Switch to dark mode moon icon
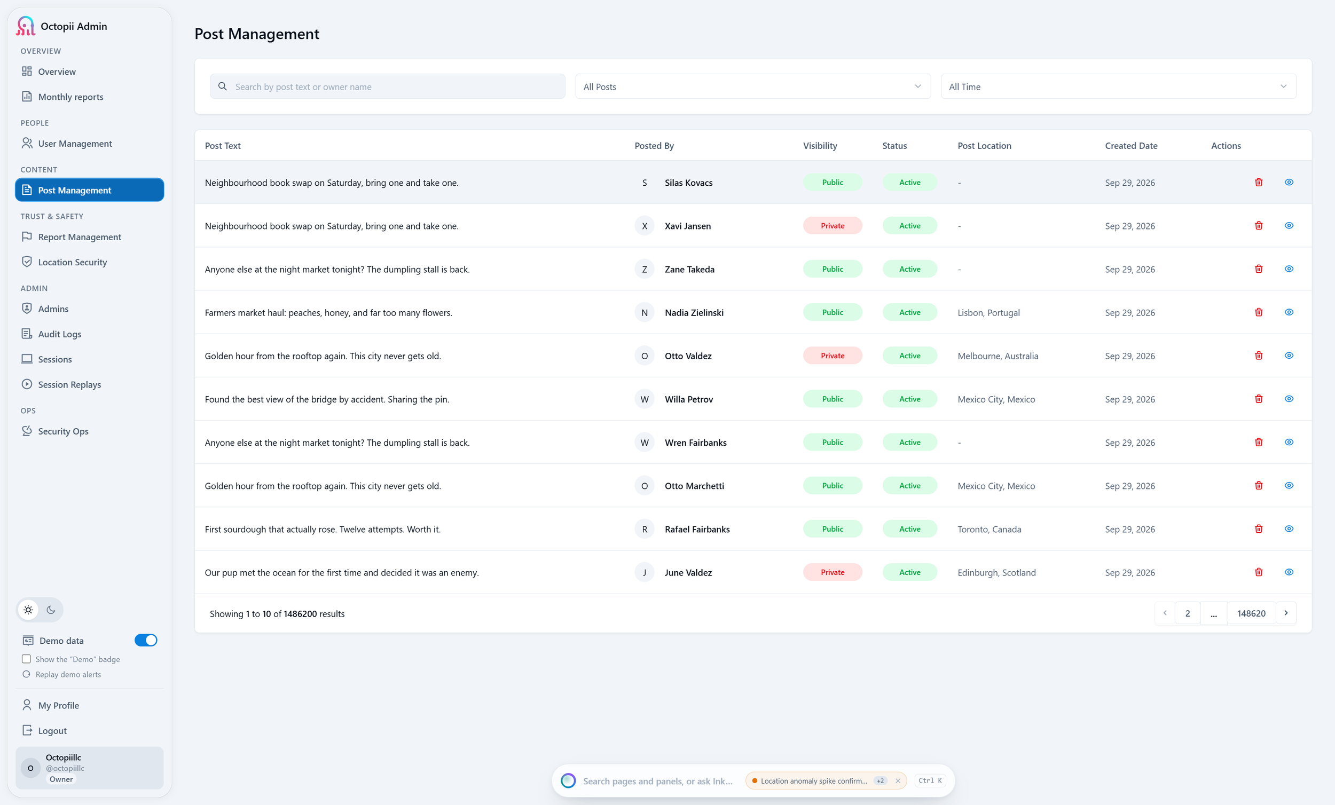This screenshot has width=1335, height=805. click(x=51, y=610)
